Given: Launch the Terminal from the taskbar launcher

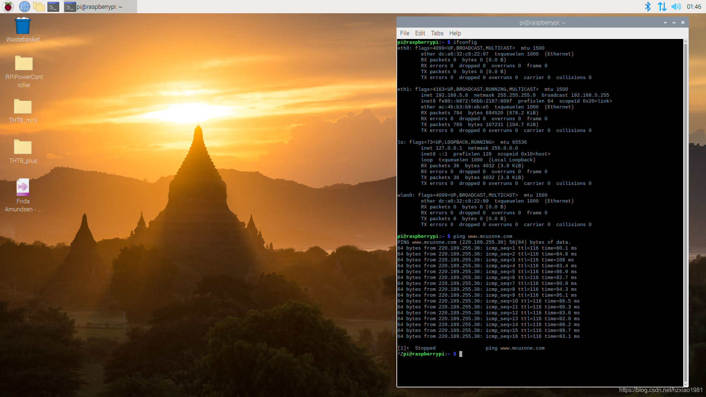Looking at the screenshot, I should pyautogui.click(x=53, y=7).
